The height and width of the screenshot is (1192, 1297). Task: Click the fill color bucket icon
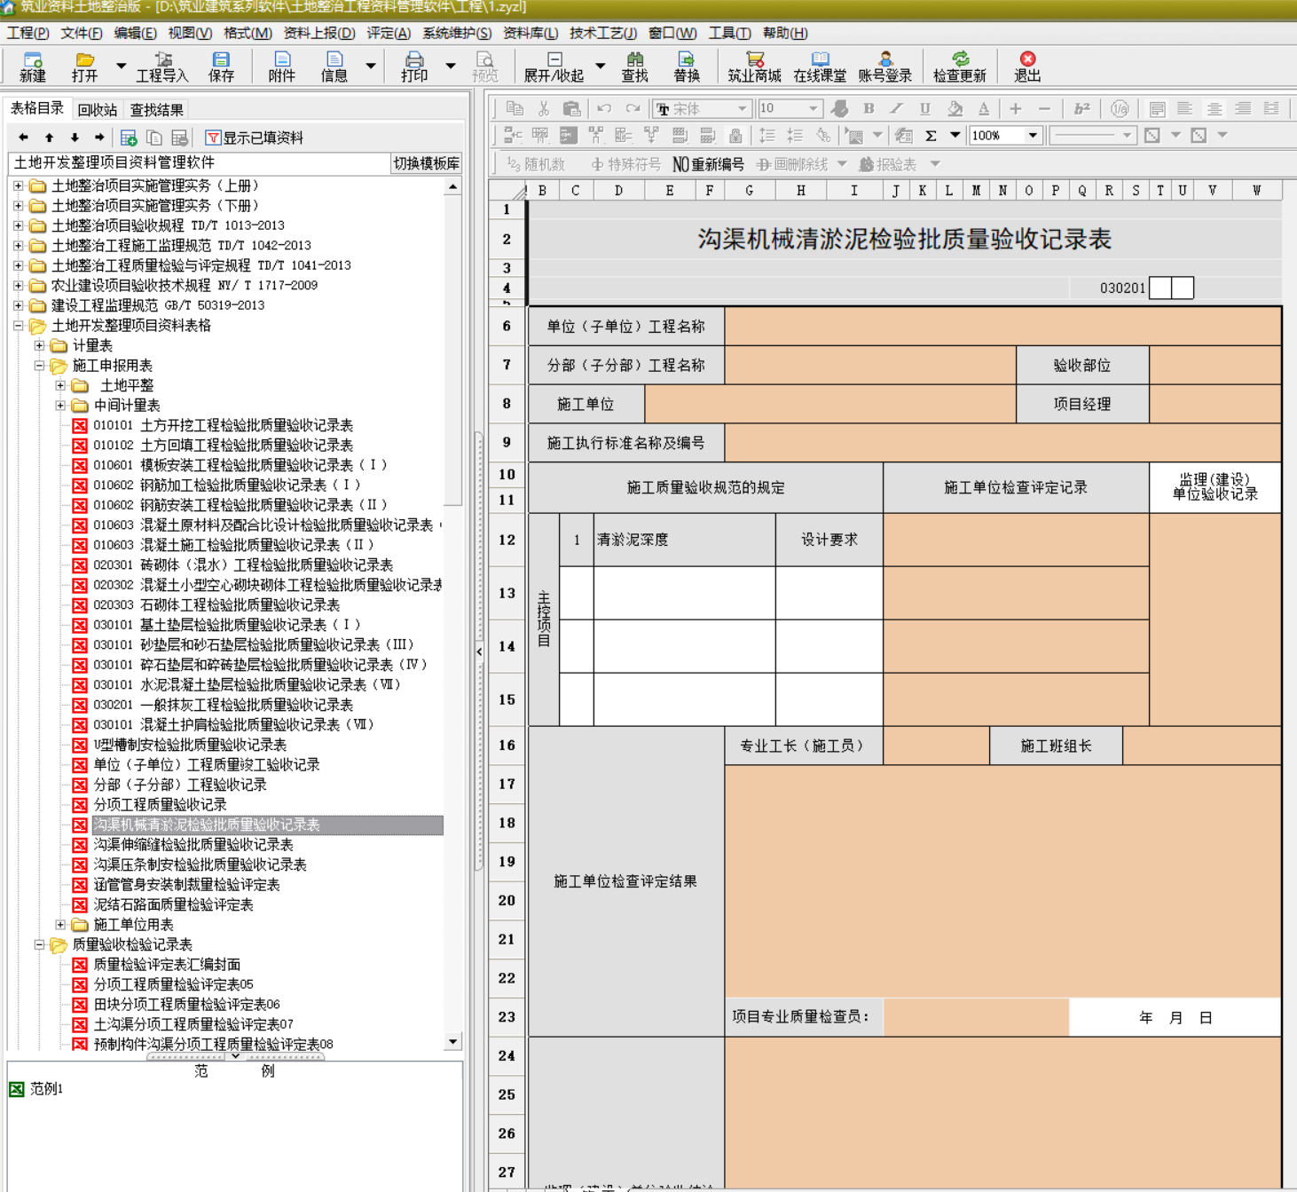click(955, 108)
